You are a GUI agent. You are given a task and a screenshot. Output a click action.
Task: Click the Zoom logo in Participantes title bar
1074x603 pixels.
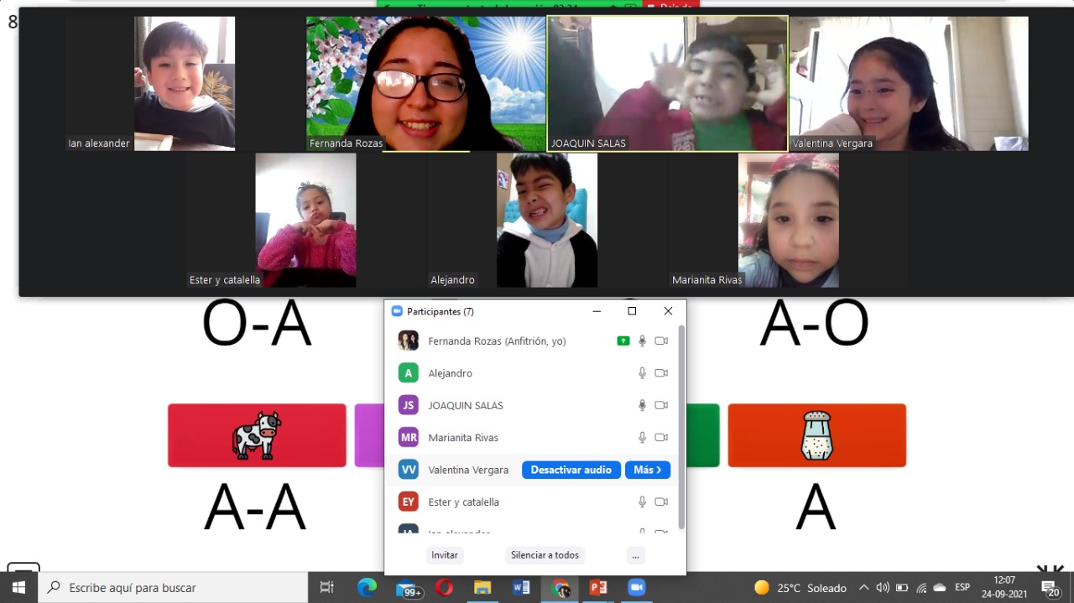397,311
